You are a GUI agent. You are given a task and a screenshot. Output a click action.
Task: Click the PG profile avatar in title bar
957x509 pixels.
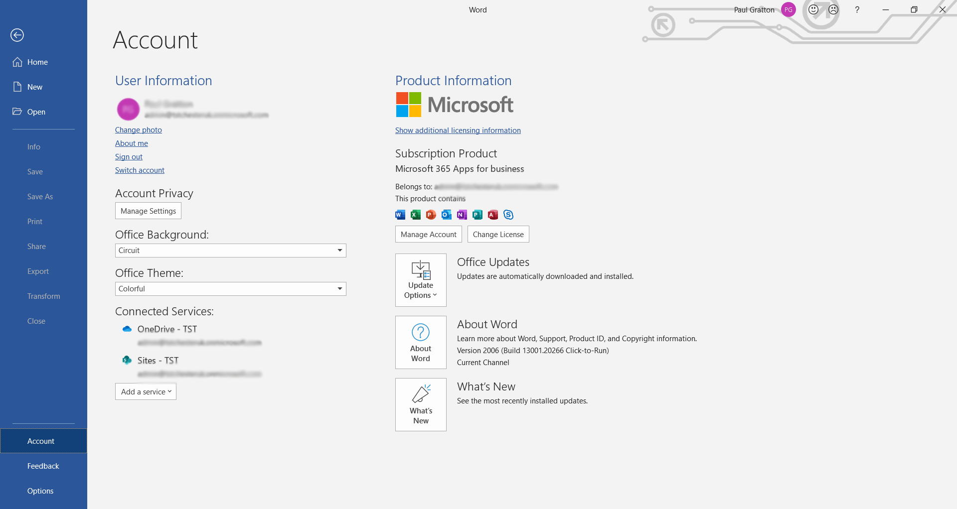point(789,9)
